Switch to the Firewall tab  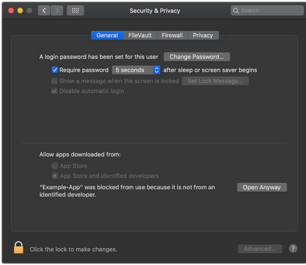[172, 35]
